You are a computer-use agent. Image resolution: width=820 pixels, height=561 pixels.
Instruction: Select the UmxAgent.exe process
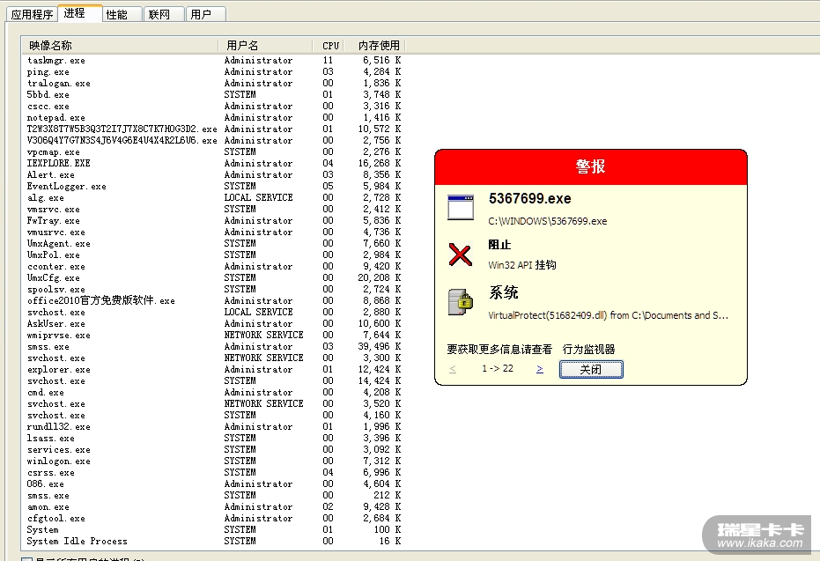click(213, 244)
